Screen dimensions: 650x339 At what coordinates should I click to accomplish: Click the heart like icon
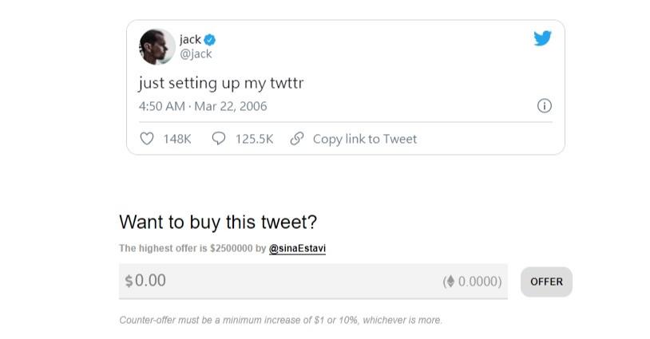coord(147,138)
